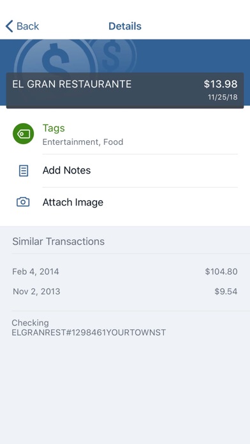Tap the $9.54 amount
Screen dimensions: 250x444
226,292
